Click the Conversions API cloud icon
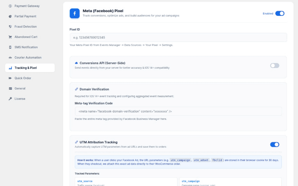Viewport: 298px width, 186px height. 76,63
